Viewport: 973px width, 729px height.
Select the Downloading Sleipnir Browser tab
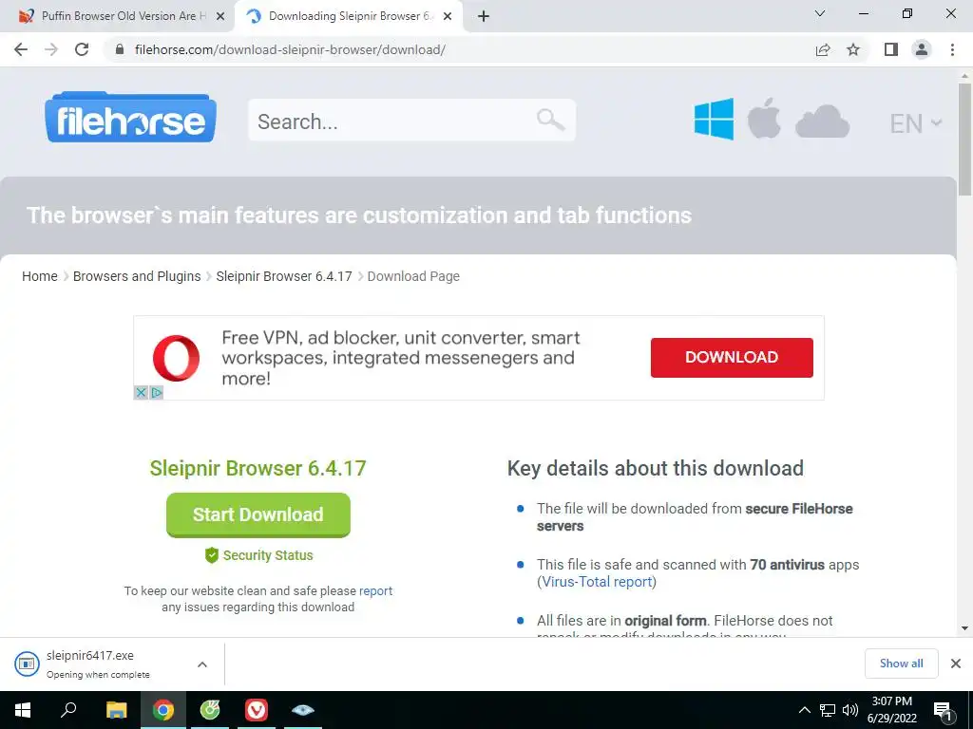click(348, 16)
